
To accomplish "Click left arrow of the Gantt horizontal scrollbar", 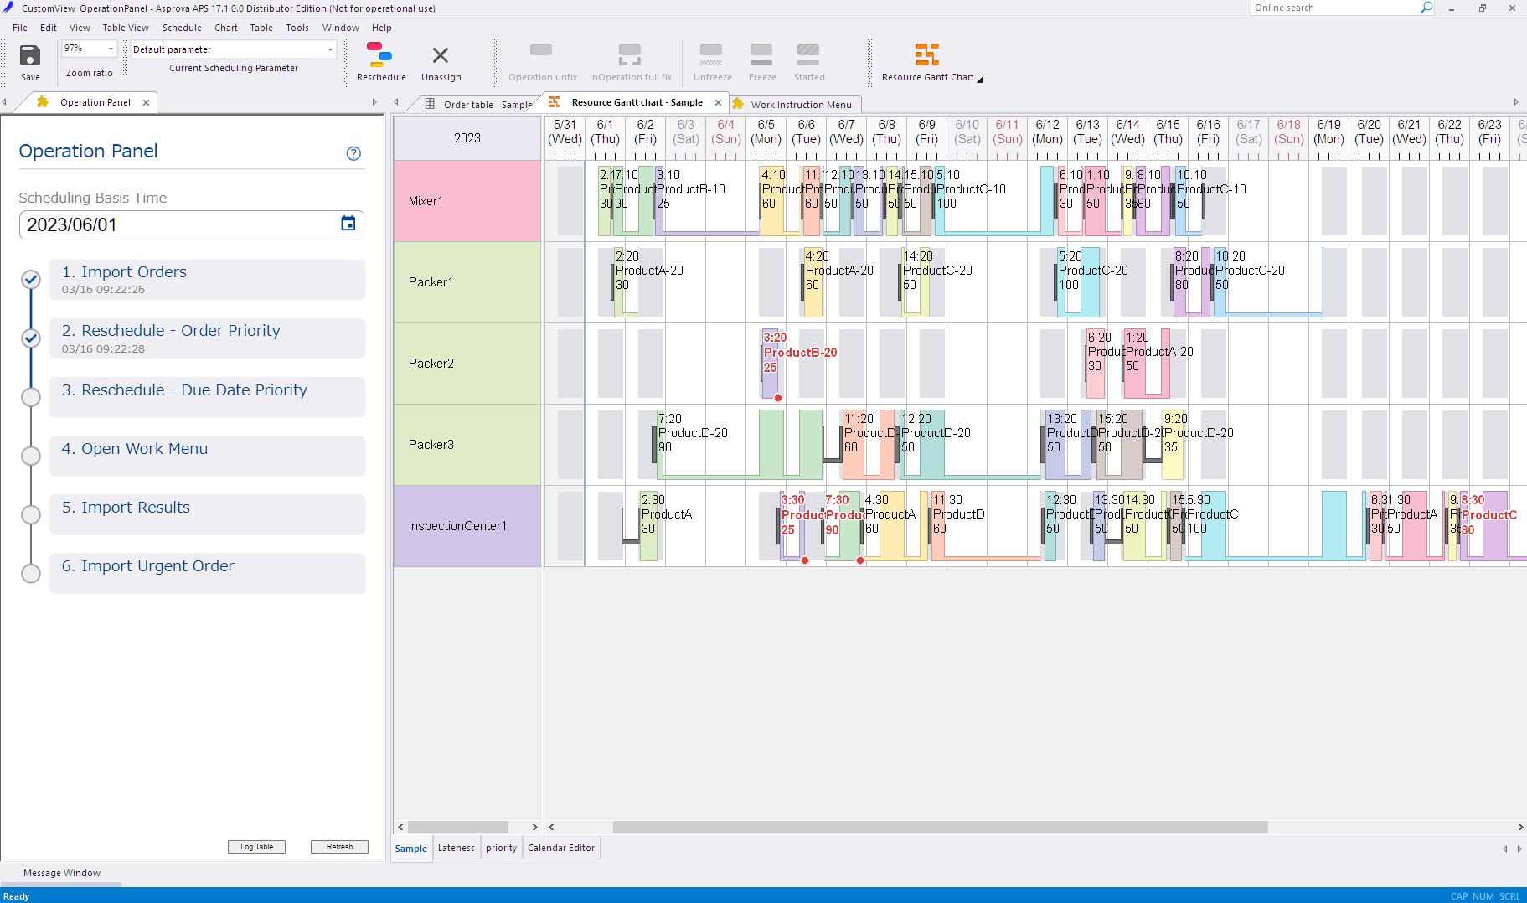I will 551,827.
